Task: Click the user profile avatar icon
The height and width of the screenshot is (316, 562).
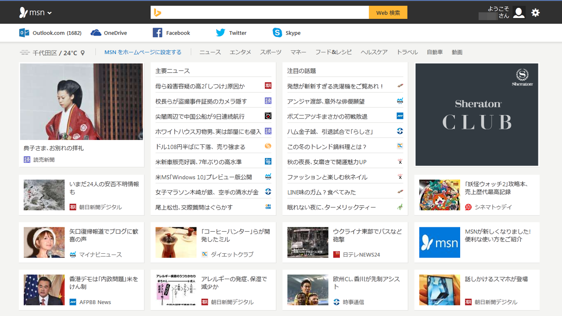Action: click(x=519, y=13)
